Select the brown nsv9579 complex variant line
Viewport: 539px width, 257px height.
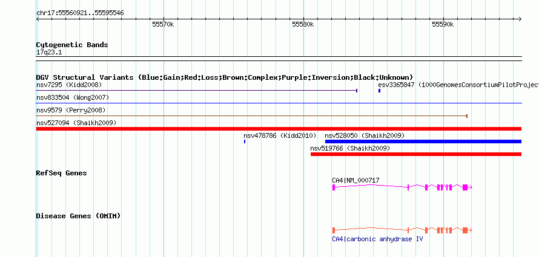(x=252, y=116)
